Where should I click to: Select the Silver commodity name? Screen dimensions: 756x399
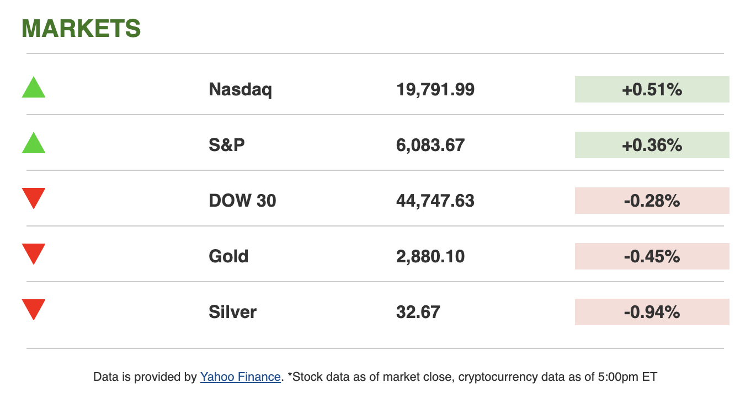point(232,312)
